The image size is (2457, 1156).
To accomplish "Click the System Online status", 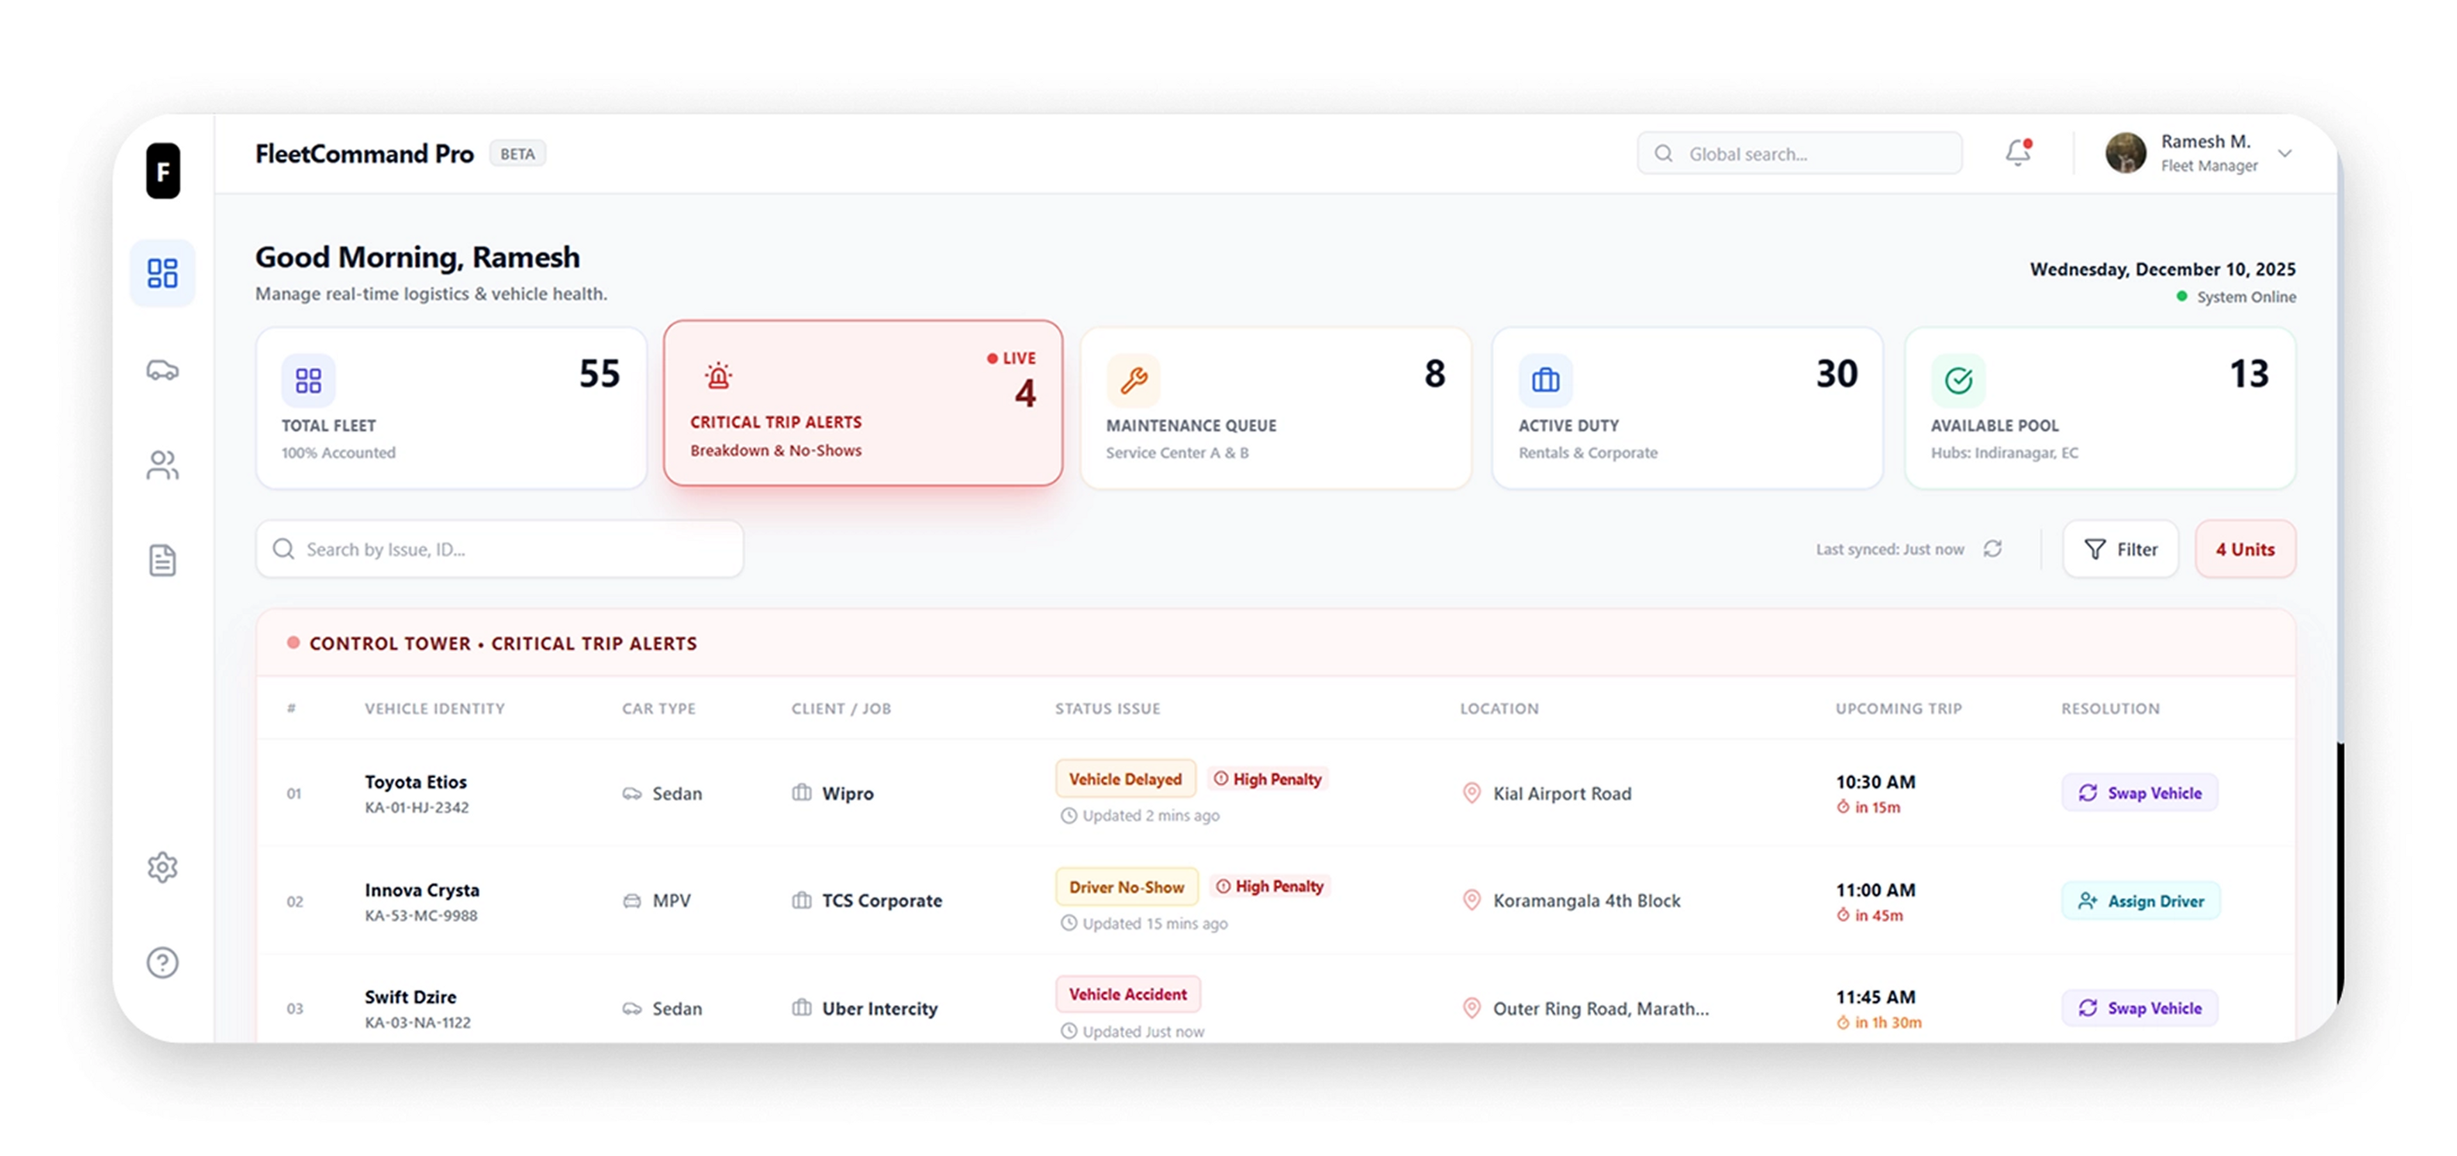I will tap(2237, 297).
